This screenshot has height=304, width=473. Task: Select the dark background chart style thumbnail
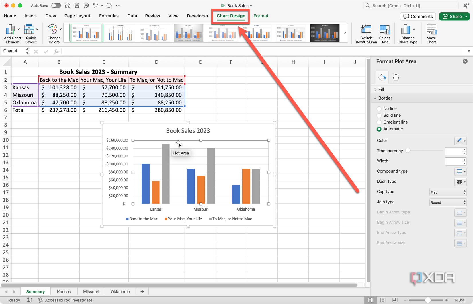[x=325, y=33]
